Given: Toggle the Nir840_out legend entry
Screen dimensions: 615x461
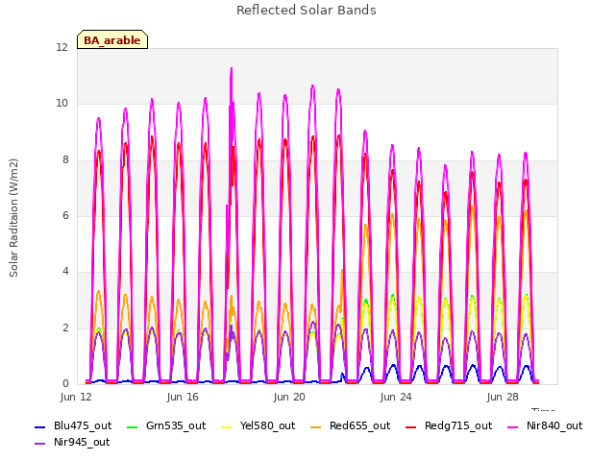Looking at the screenshot, I should click(545, 425).
